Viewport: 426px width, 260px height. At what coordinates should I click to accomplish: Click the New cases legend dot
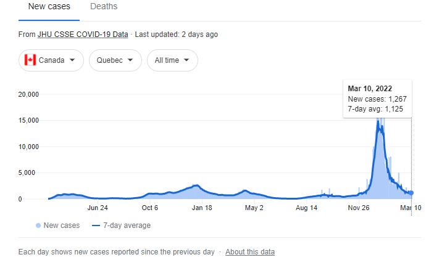pyautogui.click(x=38, y=225)
